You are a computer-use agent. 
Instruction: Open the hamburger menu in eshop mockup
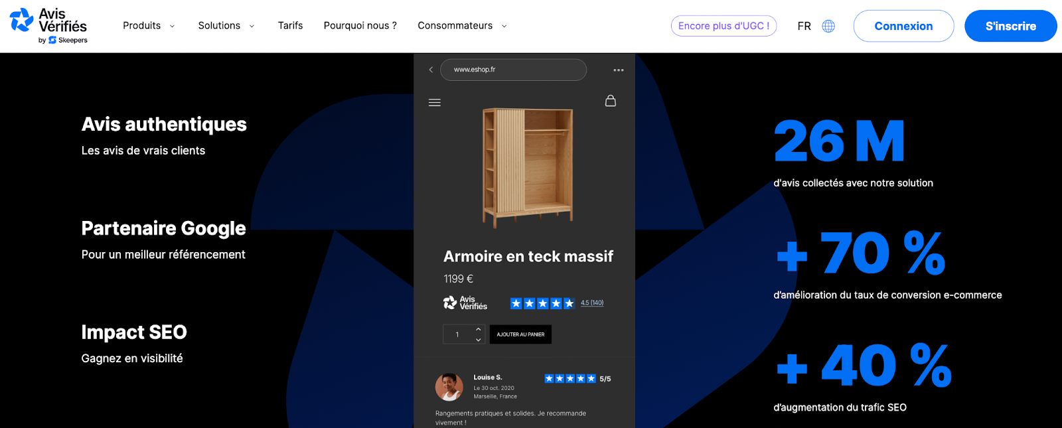point(435,102)
